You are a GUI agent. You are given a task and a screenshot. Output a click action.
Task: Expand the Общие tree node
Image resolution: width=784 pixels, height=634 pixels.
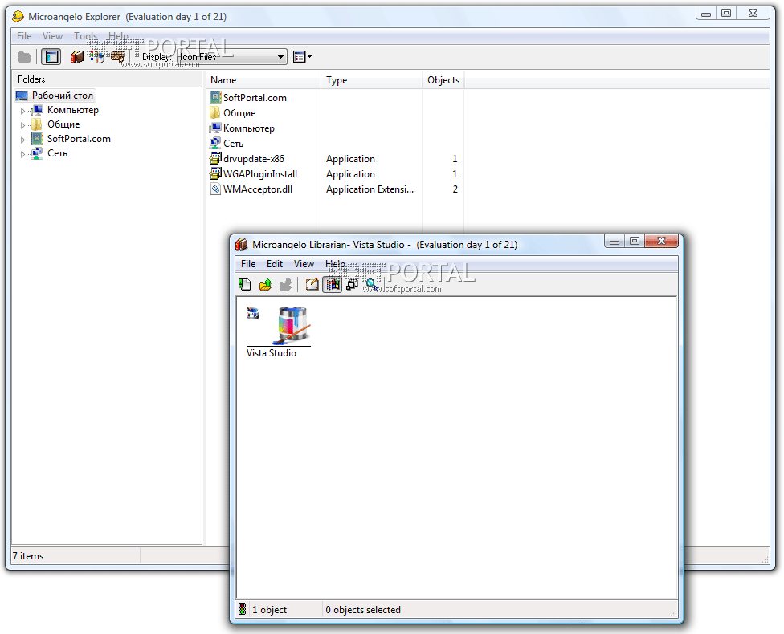[x=22, y=125]
